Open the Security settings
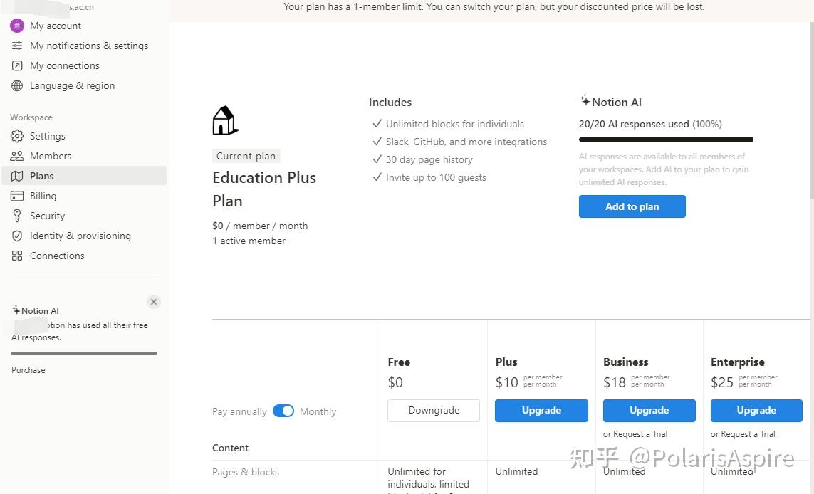 tap(46, 216)
